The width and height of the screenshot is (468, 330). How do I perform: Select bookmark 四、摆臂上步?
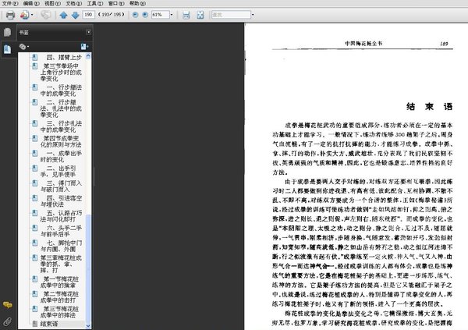[x=64, y=57]
